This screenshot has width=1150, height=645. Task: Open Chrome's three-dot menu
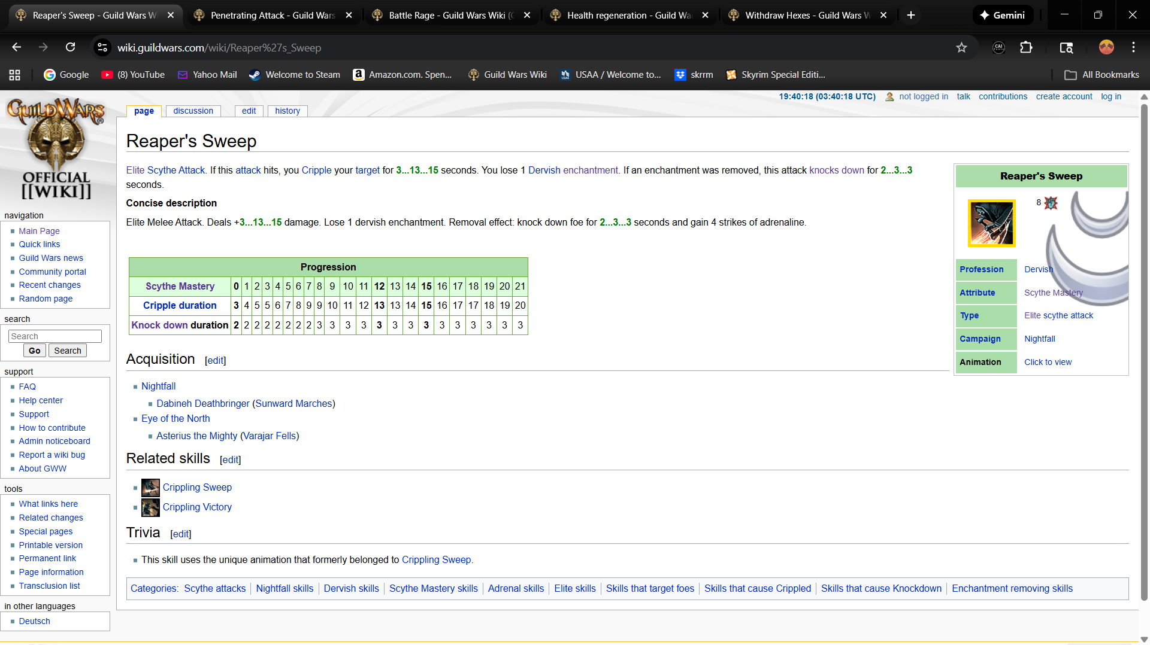click(x=1133, y=47)
